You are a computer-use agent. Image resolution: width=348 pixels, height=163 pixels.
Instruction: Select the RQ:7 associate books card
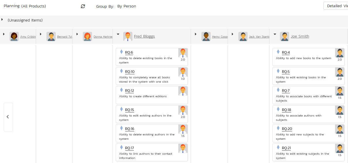click(x=308, y=95)
